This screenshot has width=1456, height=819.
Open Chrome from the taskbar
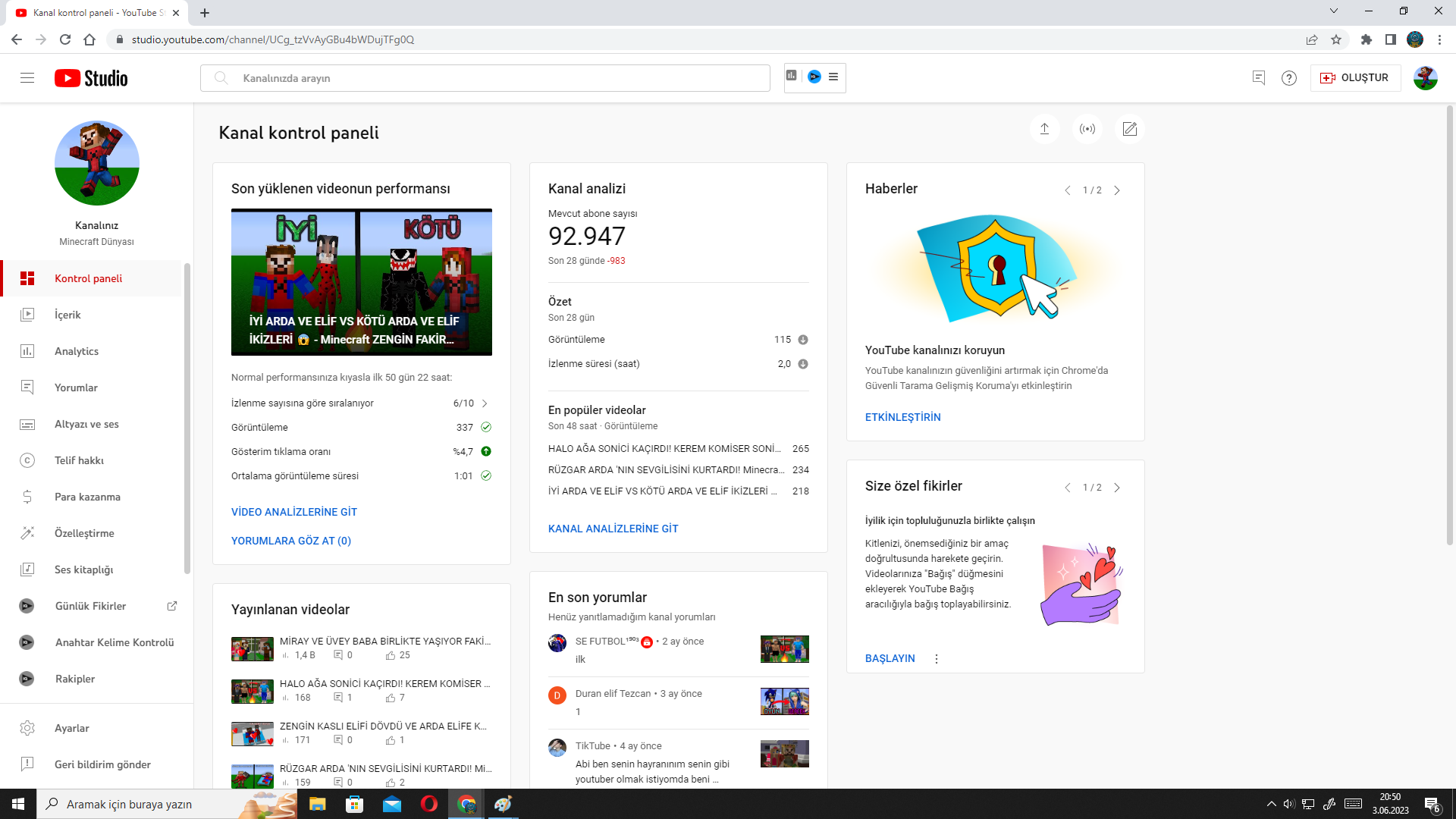click(x=466, y=804)
